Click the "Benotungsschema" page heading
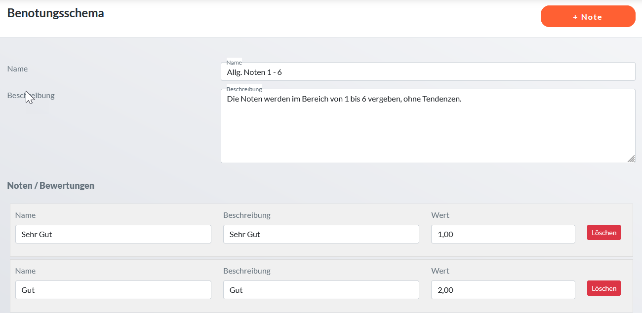This screenshot has width=642, height=313. coord(55,13)
